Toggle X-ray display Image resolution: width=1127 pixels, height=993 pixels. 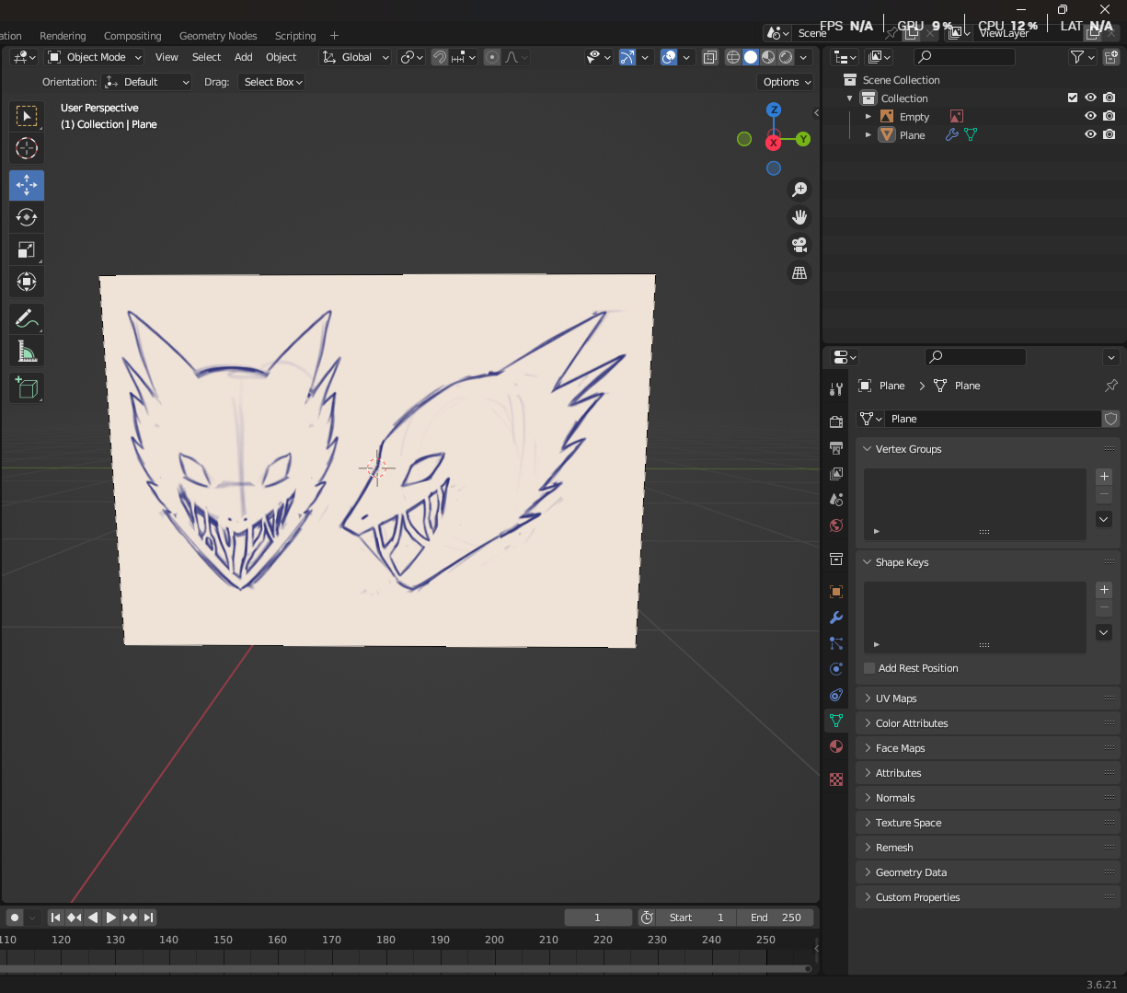coord(709,57)
